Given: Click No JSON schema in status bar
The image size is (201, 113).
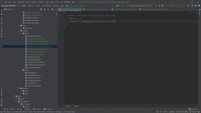Looking at the screenshot, I should [x=182, y=112].
